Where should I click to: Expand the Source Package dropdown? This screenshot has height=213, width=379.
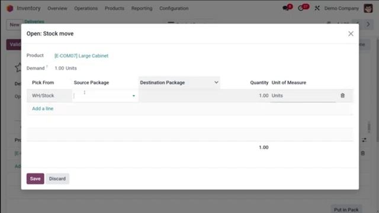[x=133, y=96]
